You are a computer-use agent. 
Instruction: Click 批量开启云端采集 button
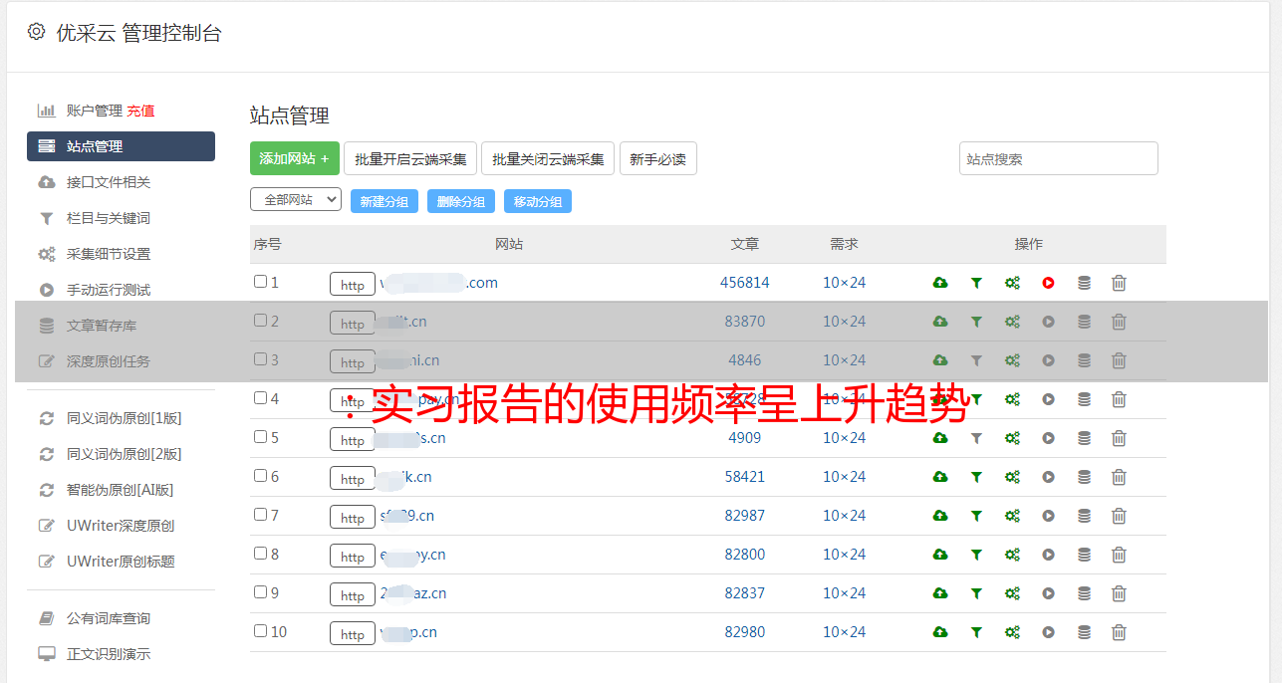[x=410, y=158]
